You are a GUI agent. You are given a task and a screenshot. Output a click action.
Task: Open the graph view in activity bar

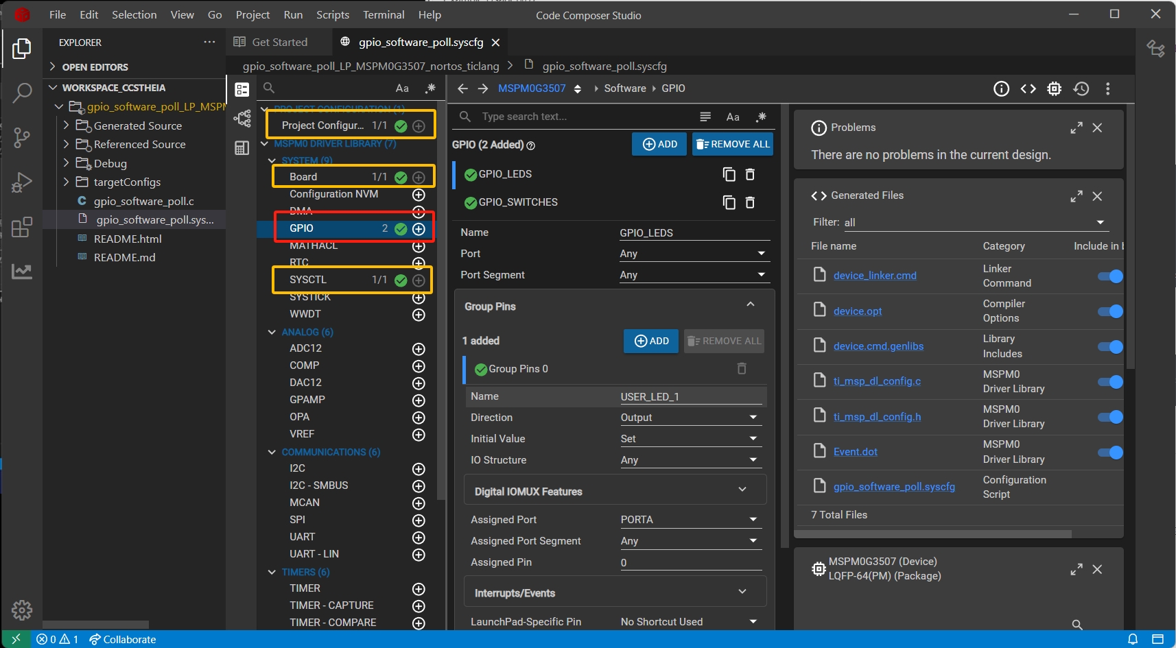(x=22, y=272)
